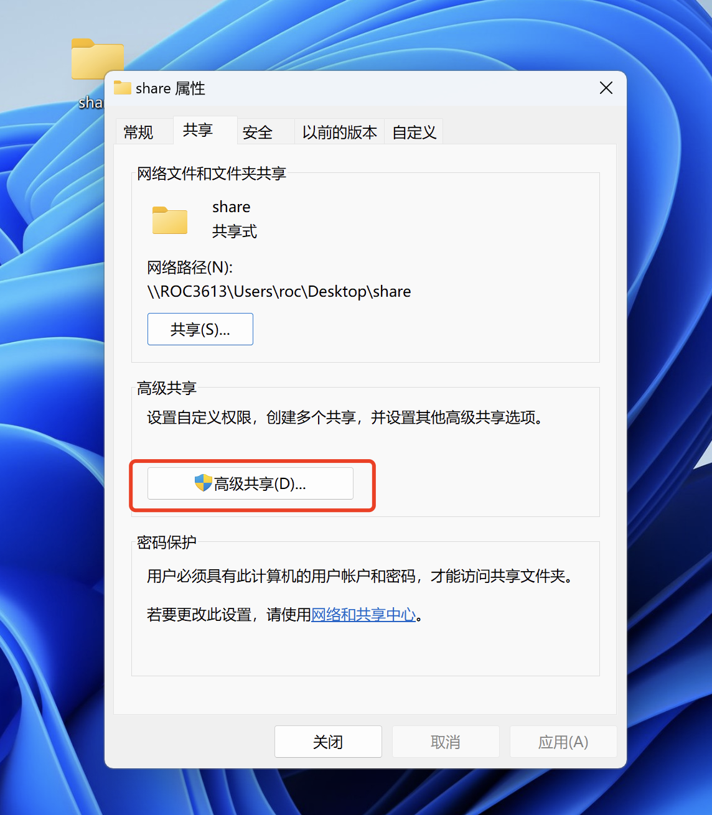Click the share folder icon in the dialog
This screenshot has width=712, height=815.
point(169,220)
